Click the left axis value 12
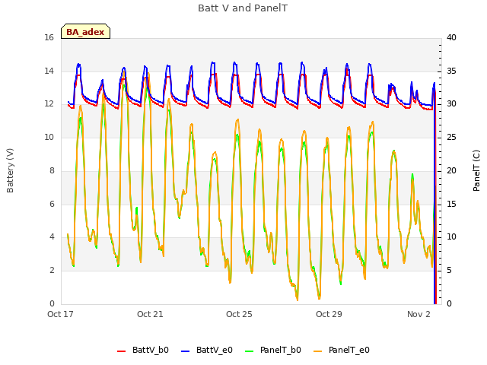The image size is (487, 365). 49,104
